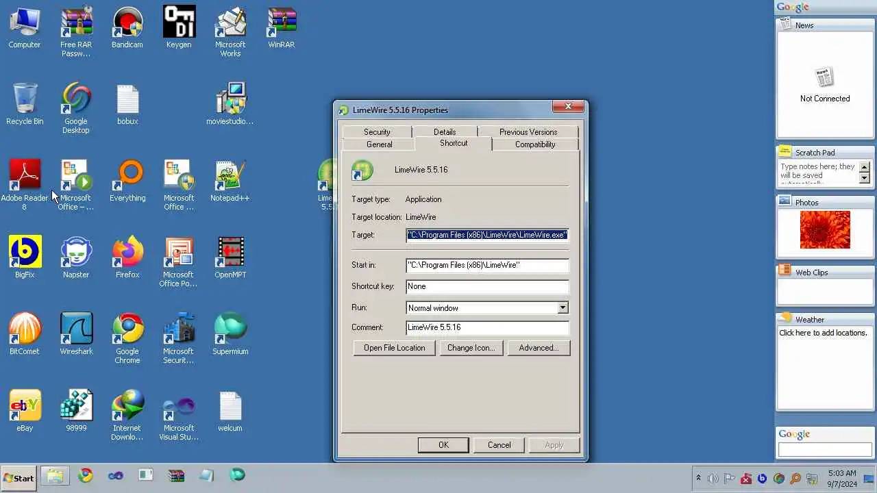877x493 pixels.
Task: Click the Cancel button in Properties
Action: [499, 445]
